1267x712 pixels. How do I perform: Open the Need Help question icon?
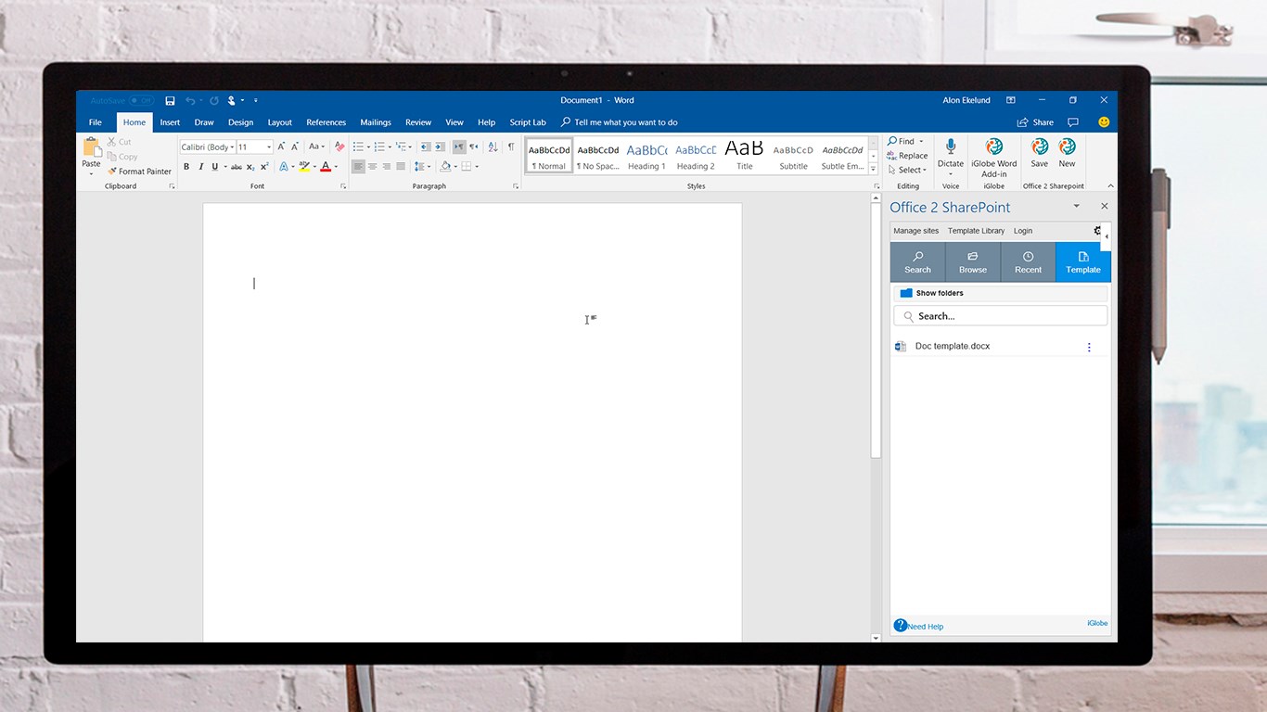pos(900,626)
